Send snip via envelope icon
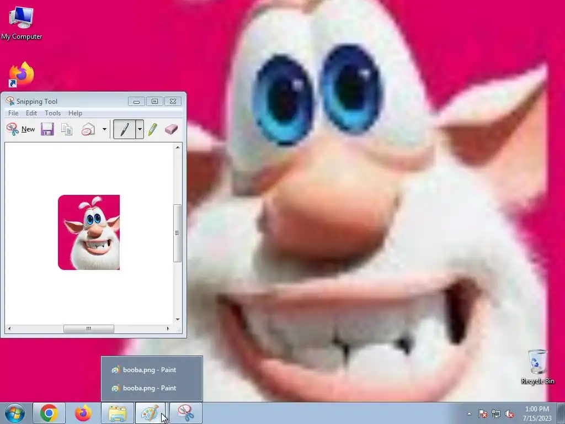 (88, 129)
